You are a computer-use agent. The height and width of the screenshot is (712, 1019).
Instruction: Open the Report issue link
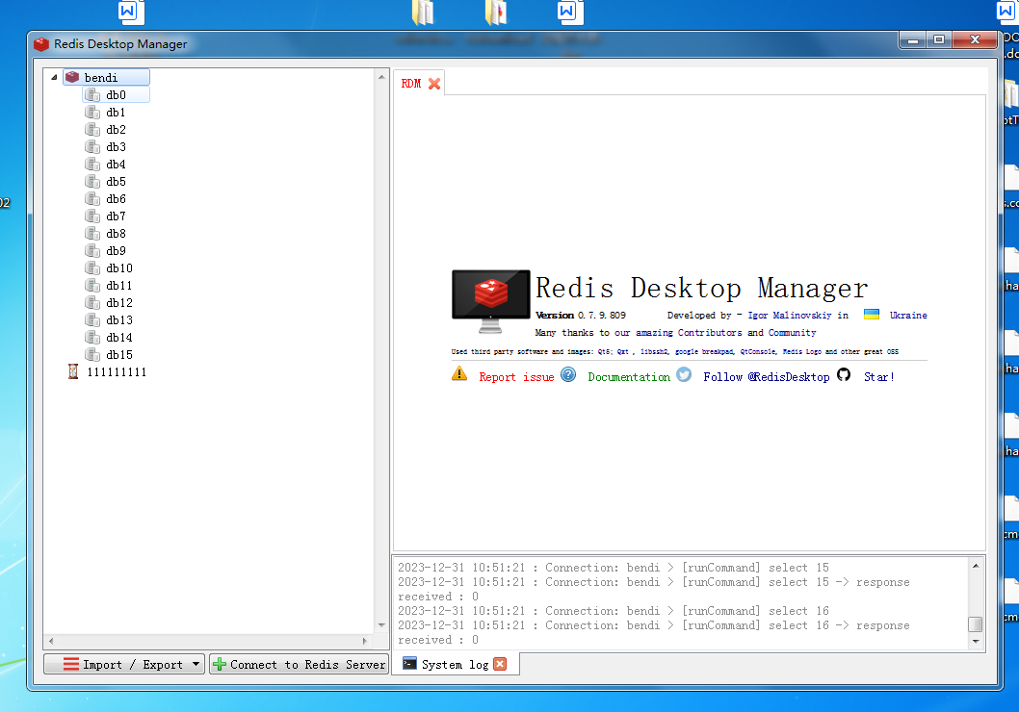pos(516,377)
